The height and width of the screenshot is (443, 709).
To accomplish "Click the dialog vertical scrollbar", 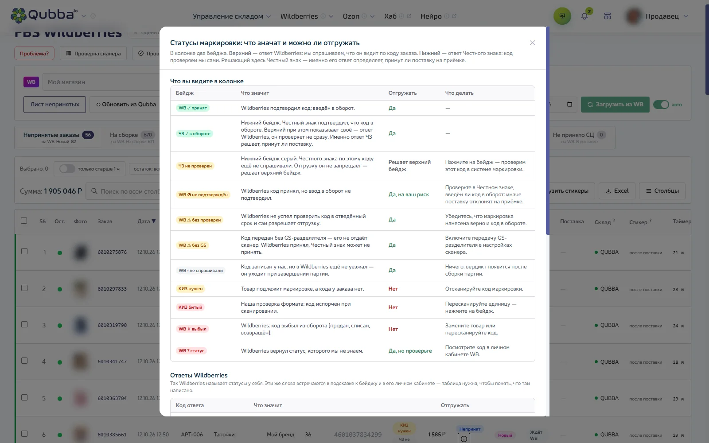I will (548, 131).
